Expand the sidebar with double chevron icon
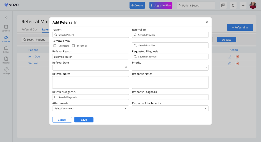The height and width of the screenshot is (142, 261). pyautogui.click(x=6, y=18)
